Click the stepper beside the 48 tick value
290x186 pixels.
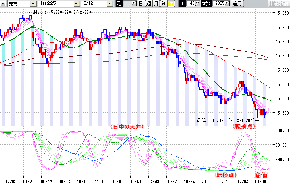coord(198,4)
